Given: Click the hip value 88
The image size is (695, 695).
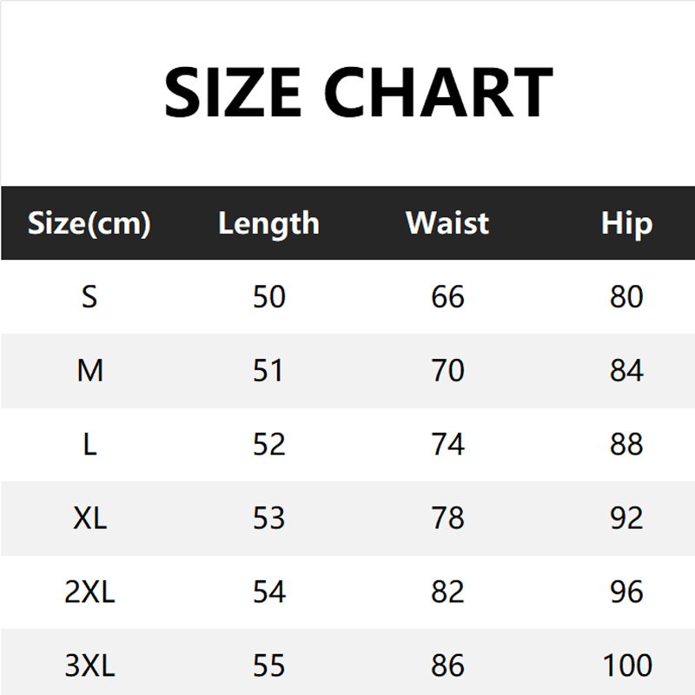Looking at the screenshot, I should [x=626, y=445].
